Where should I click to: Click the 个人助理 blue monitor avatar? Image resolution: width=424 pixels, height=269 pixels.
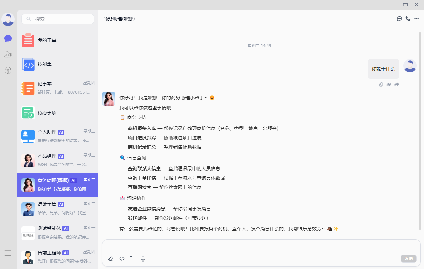click(x=28, y=137)
